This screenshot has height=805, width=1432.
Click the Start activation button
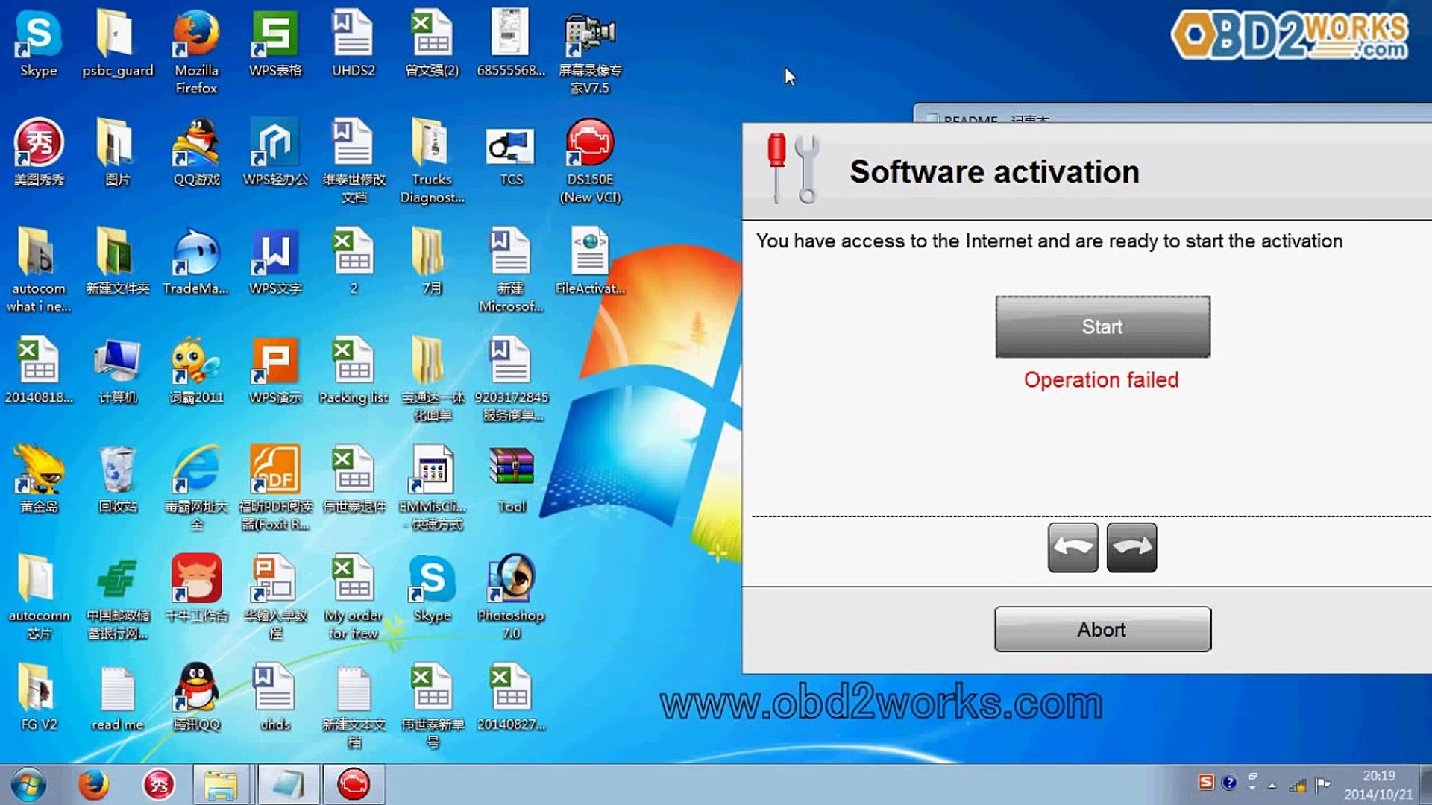[x=1102, y=326]
